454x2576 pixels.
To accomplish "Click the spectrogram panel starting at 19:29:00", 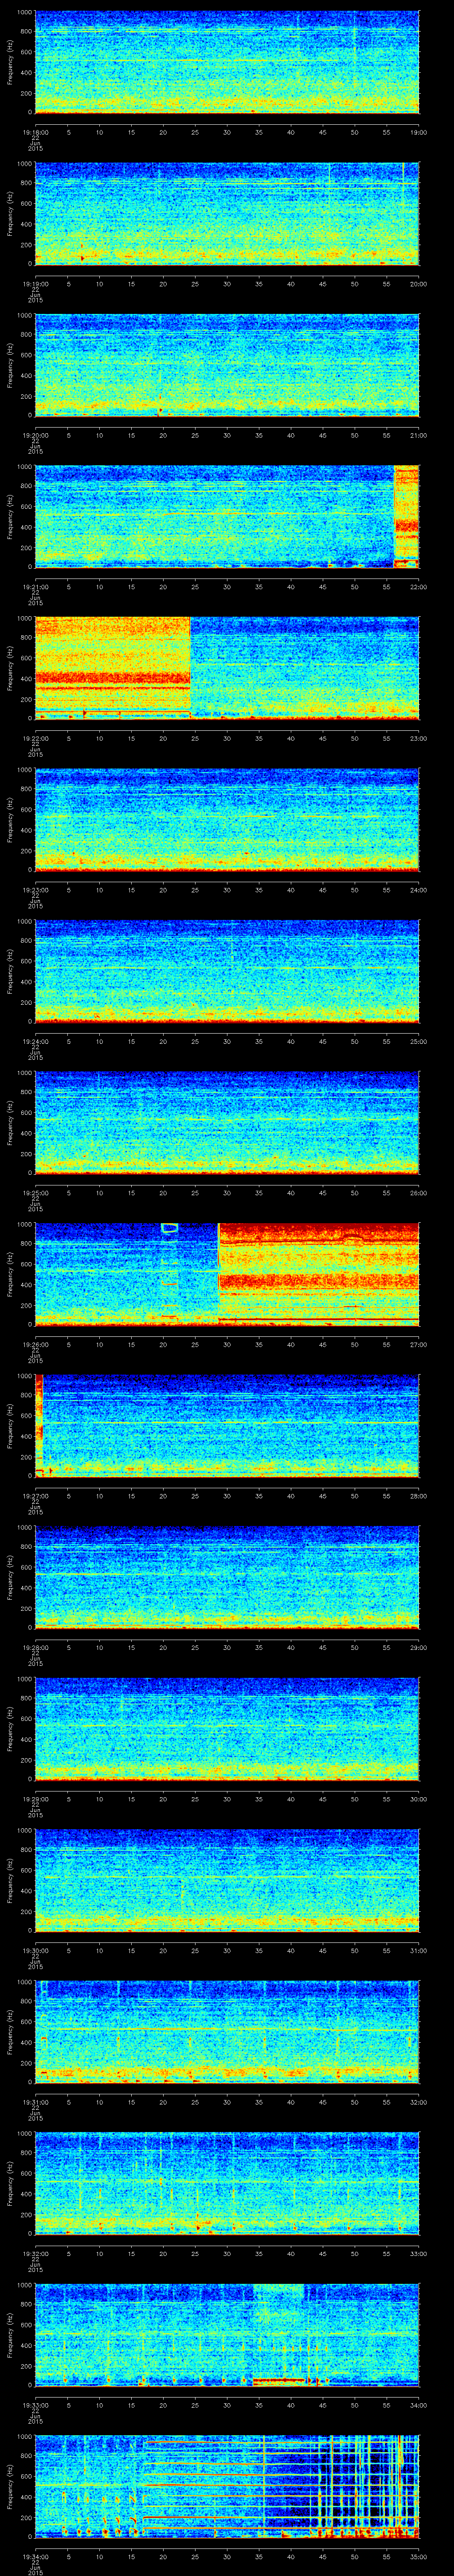I will point(227,1728).
